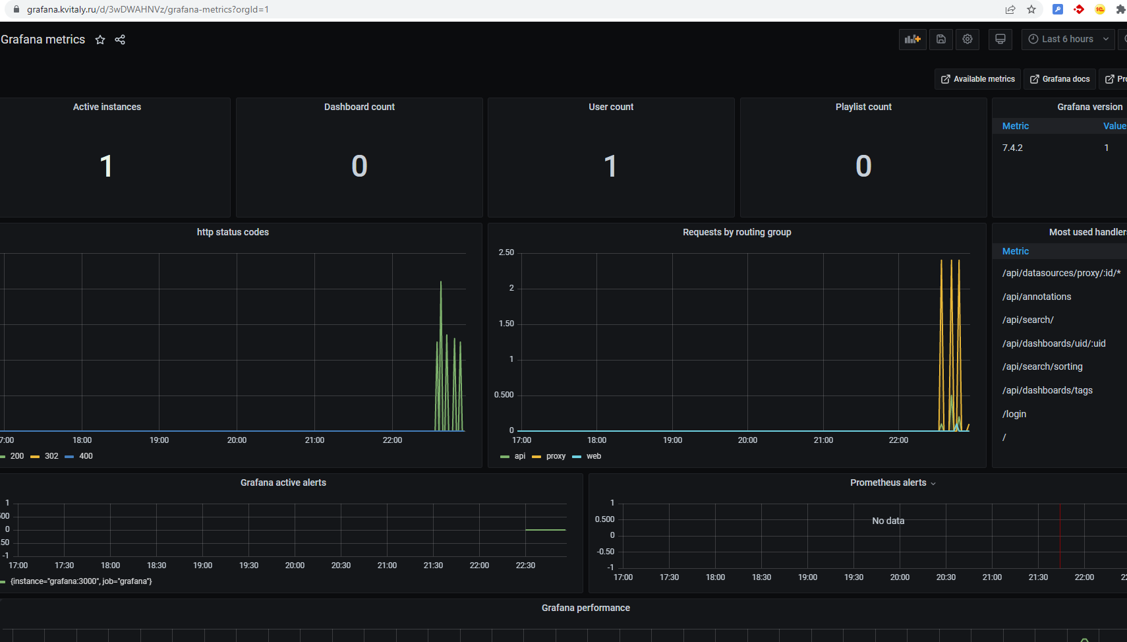Cycle view mode with monitor icon

tap(1000, 40)
